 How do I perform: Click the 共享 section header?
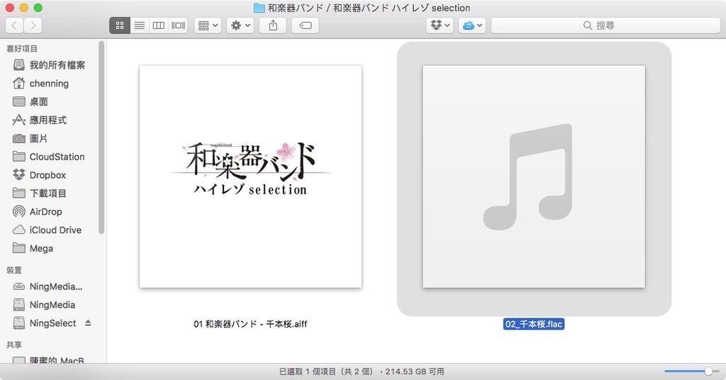pyautogui.click(x=14, y=345)
